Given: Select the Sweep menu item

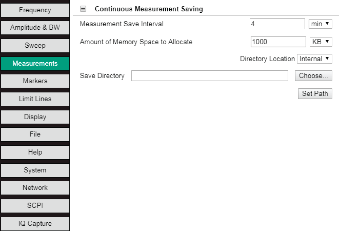Looking at the screenshot, I should coord(35,46).
